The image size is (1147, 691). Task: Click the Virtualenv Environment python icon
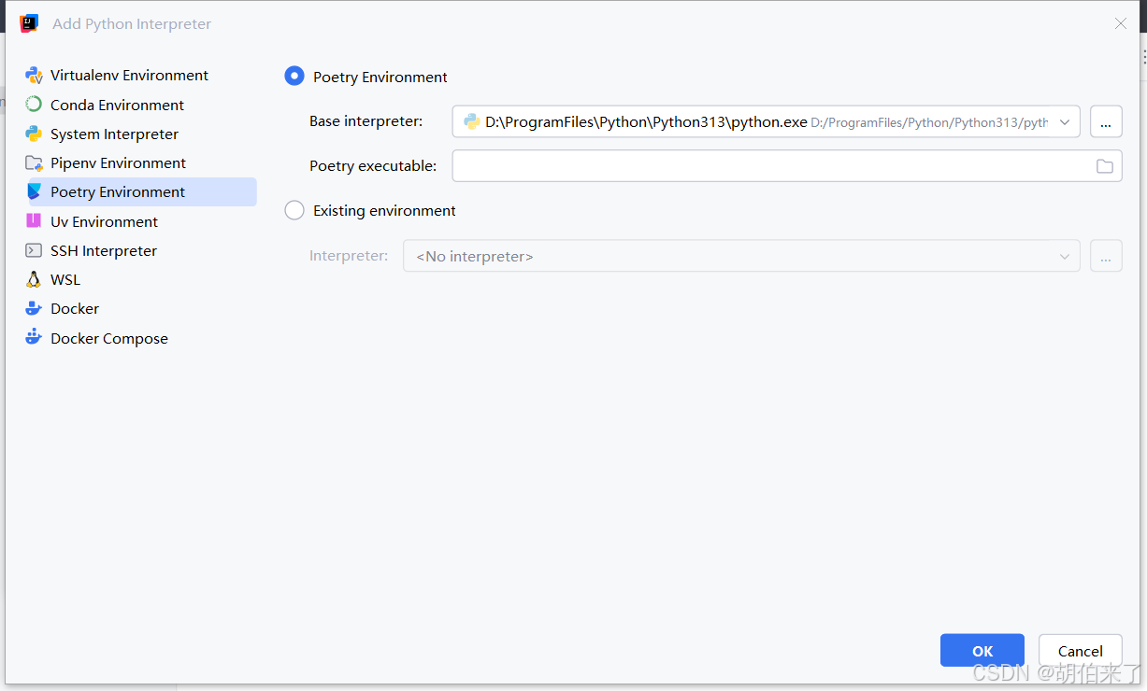(35, 76)
